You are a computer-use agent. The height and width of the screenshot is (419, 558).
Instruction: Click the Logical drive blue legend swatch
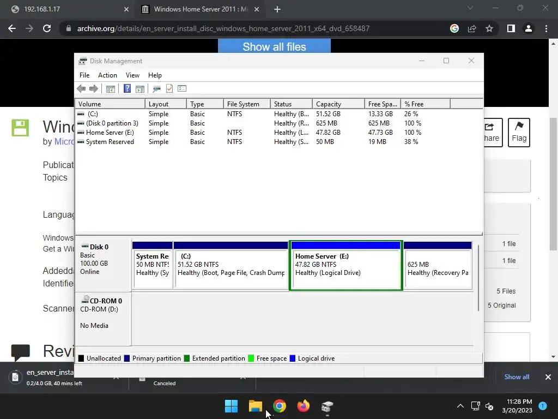[x=293, y=358]
